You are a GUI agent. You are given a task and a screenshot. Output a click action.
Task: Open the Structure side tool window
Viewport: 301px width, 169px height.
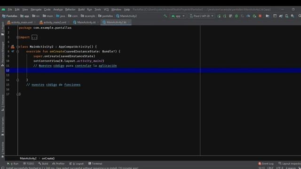(2, 103)
